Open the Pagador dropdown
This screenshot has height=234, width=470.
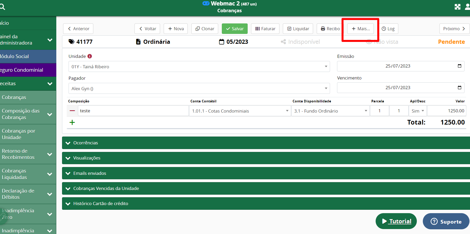[199, 89]
